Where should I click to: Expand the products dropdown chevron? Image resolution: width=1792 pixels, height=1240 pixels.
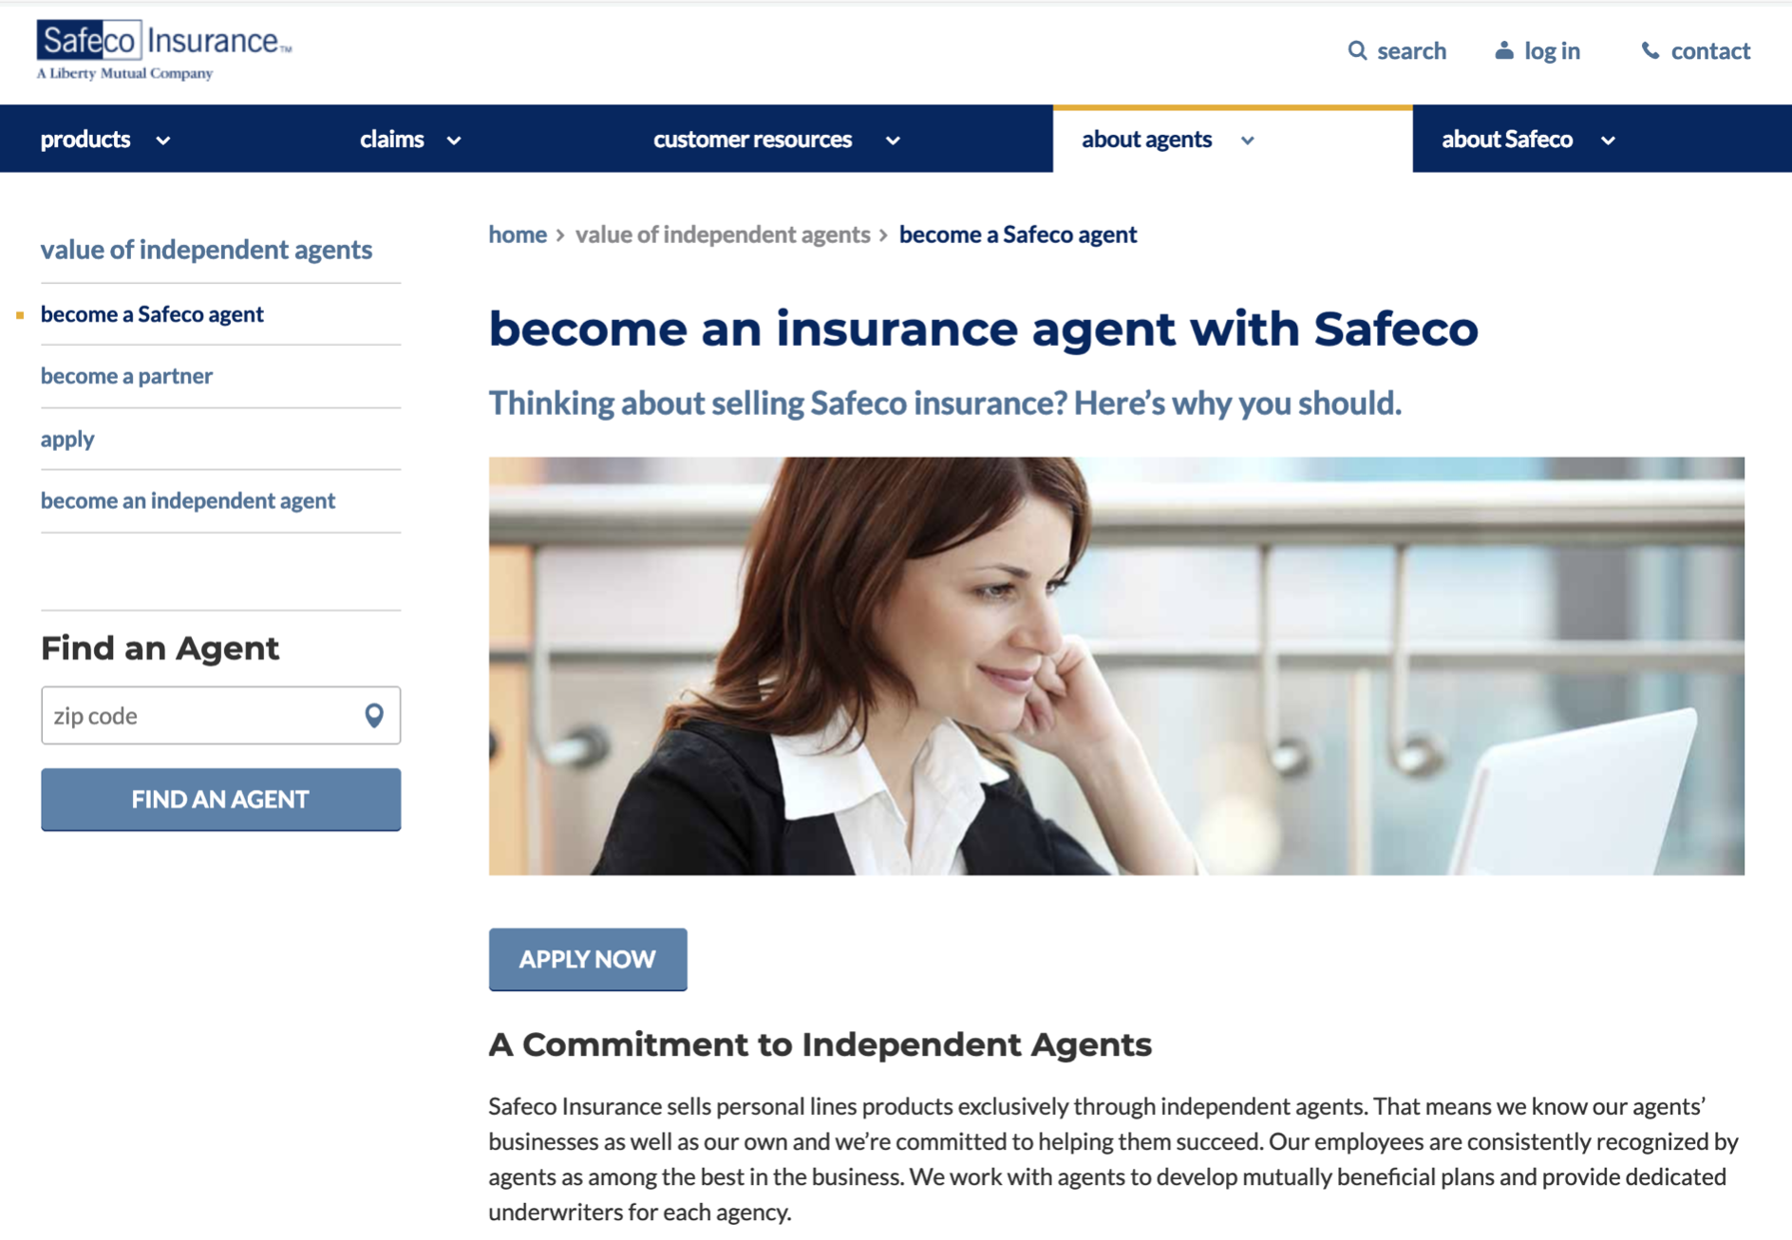(163, 141)
